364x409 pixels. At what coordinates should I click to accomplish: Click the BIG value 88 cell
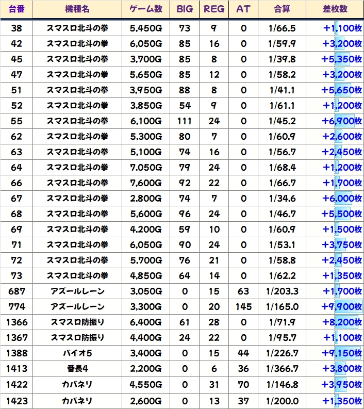tap(185, 90)
